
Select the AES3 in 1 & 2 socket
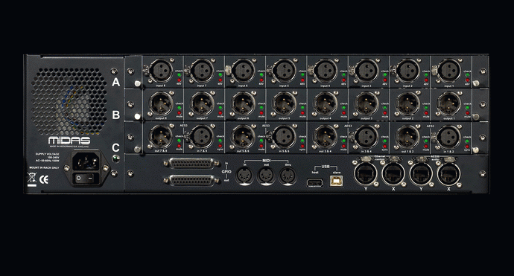click(448, 137)
